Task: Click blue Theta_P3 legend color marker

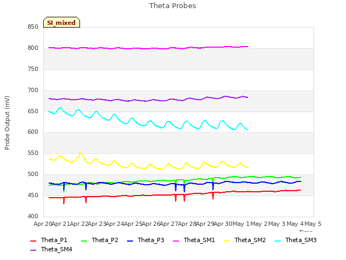Action: click(x=130, y=240)
